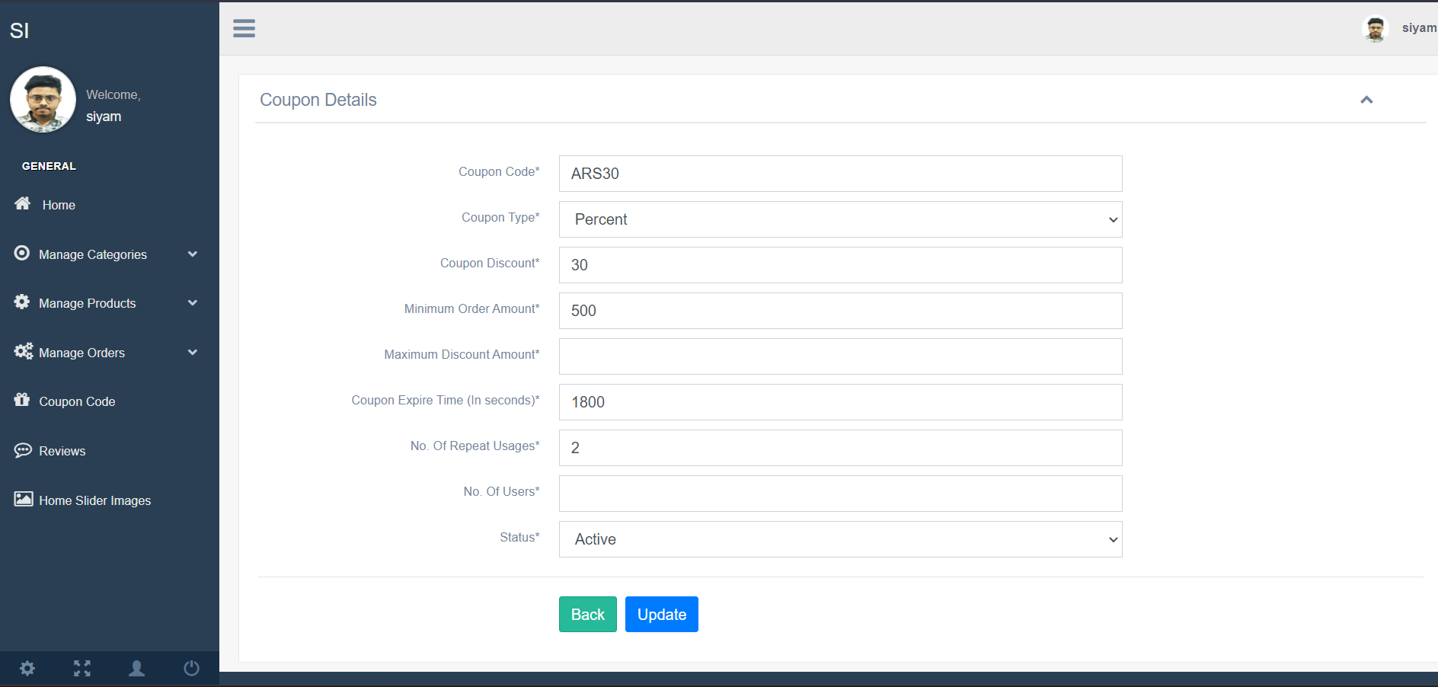Open siyam profile avatar in header
Viewport: 1438px width, 687px height.
[1375, 29]
